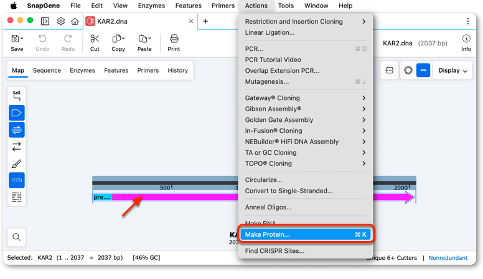483x279 pixels.
Task: Open the Copy dropdown arrow
Action: (x=123, y=38)
